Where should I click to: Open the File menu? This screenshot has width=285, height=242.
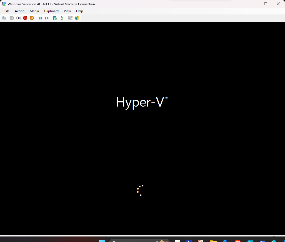tap(7, 11)
